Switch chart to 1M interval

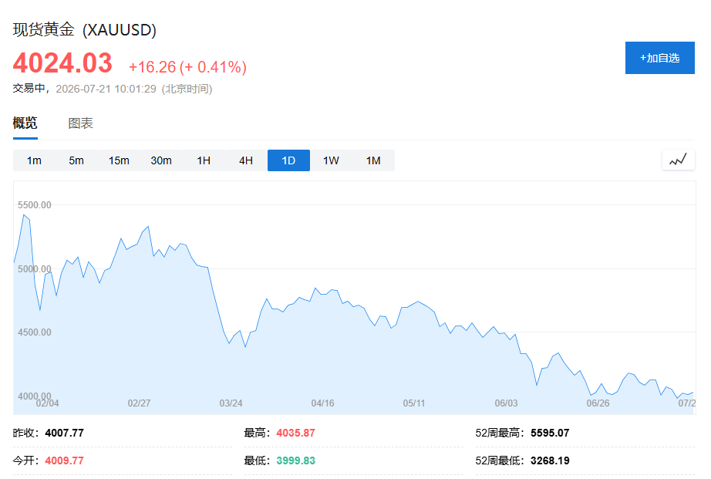pos(373,160)
